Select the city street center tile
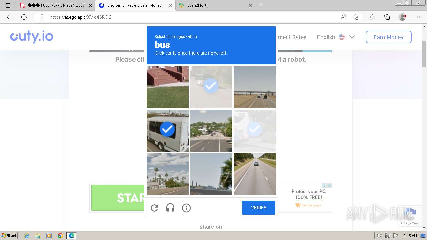Screen dimensions: 427x240 pos(211,131)
